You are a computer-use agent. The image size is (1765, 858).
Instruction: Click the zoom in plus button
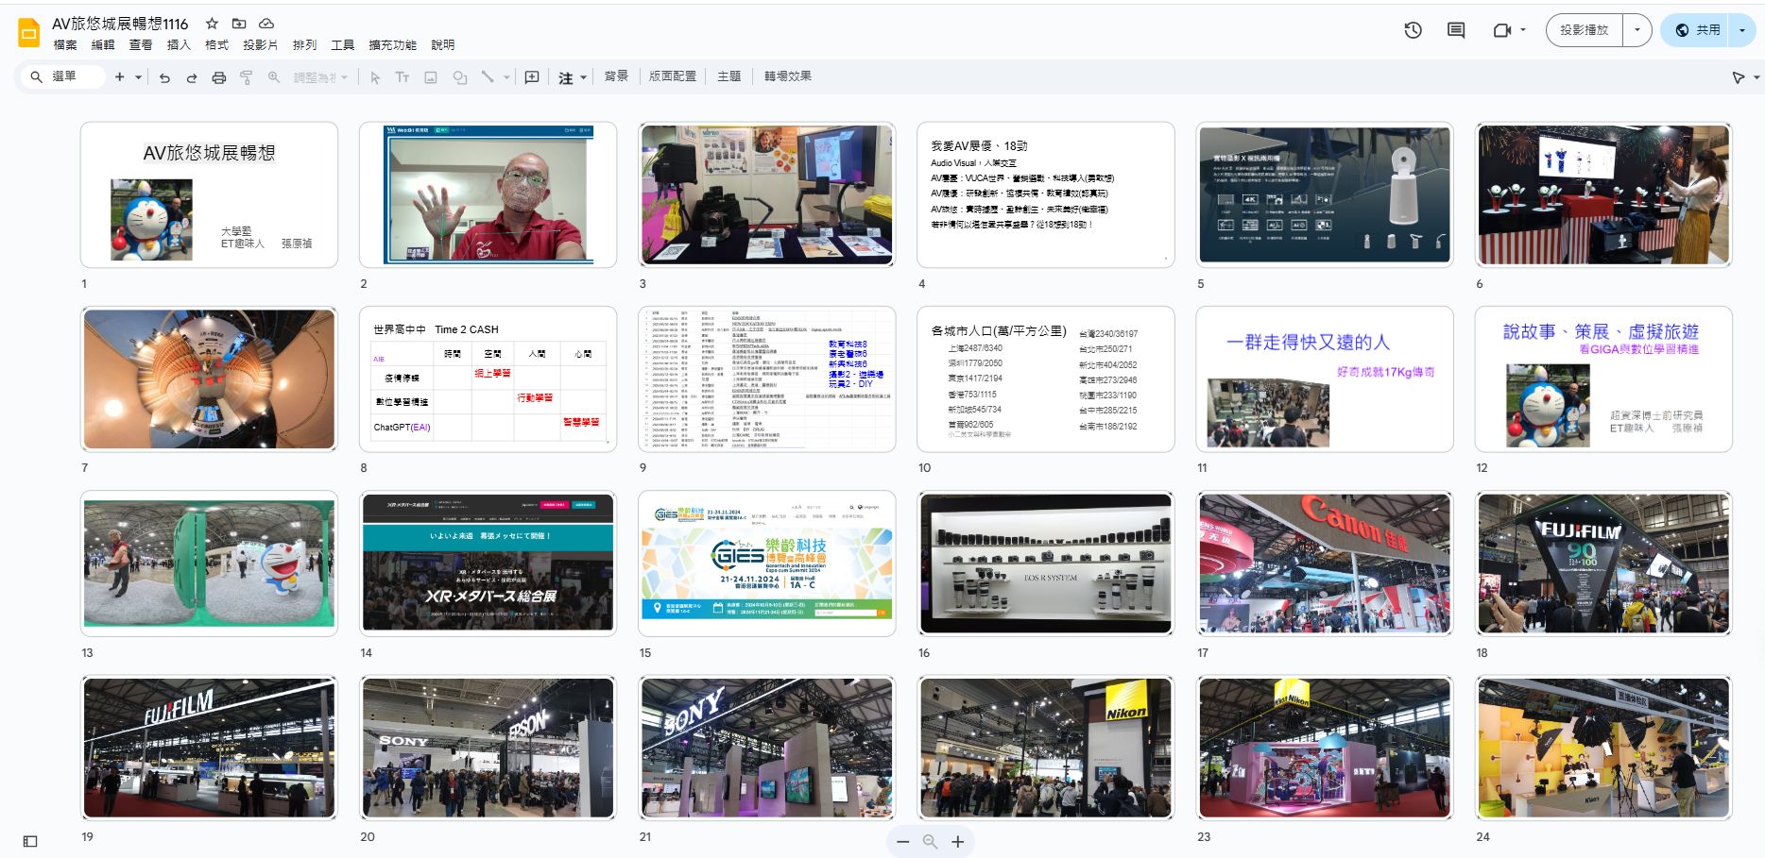coord(957,841)
